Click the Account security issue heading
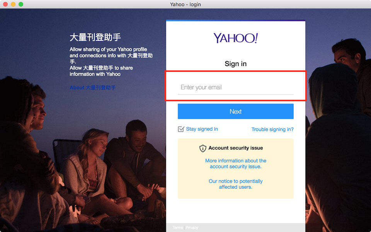 coord(235,148)
